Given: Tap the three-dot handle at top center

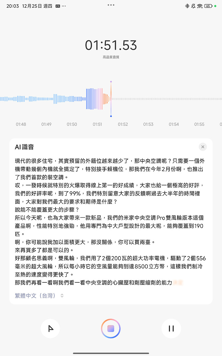Looking at the screenshot, I should (x=111, y=5).
